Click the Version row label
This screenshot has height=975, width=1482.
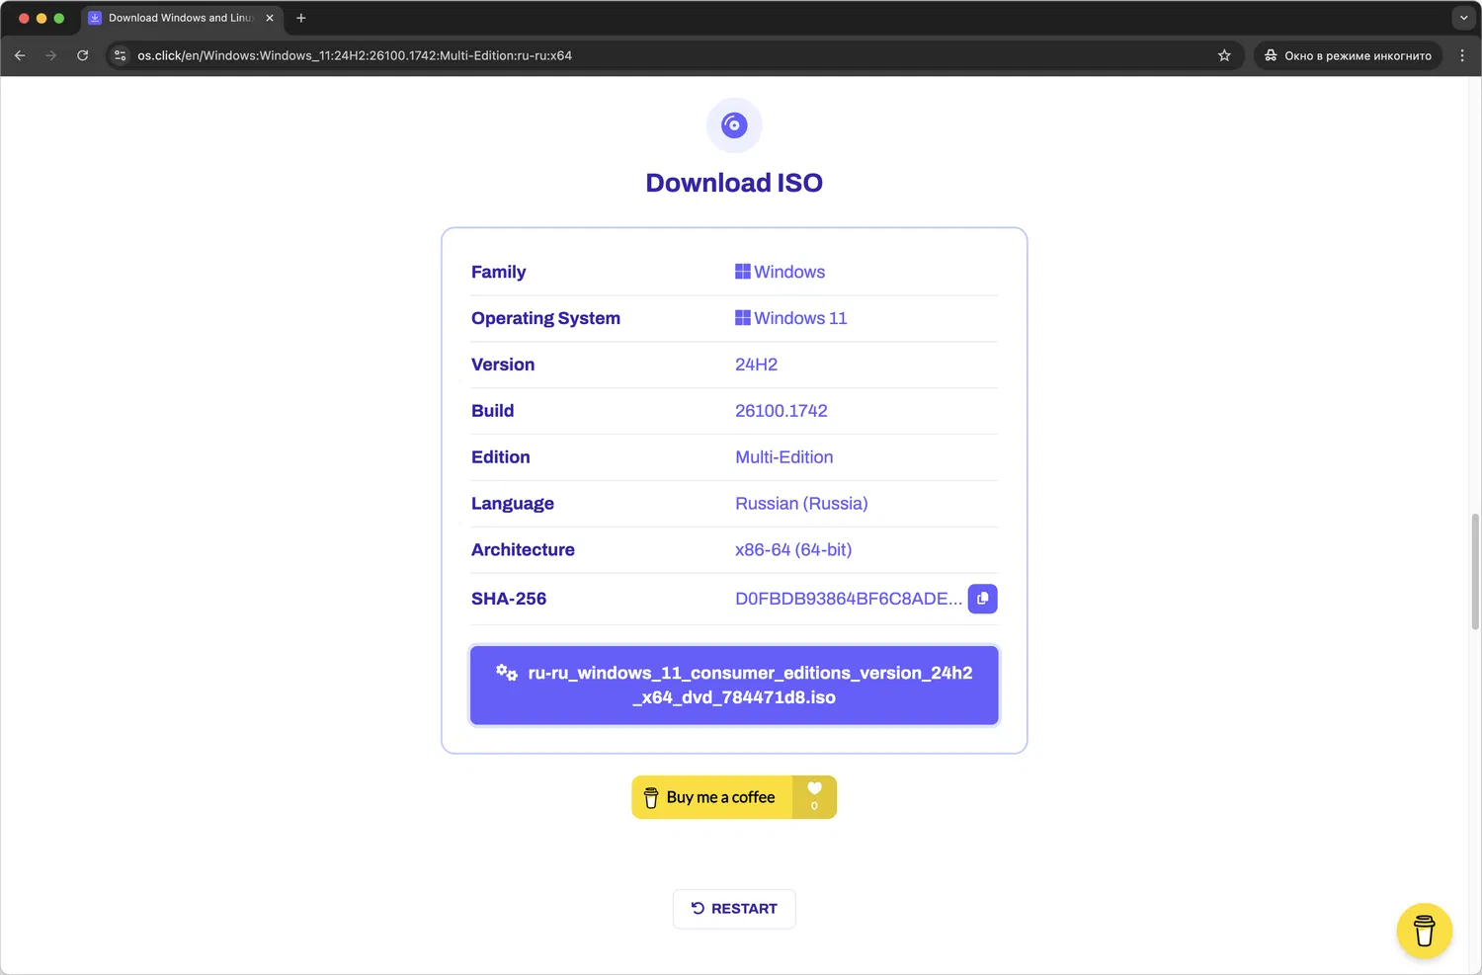point(503,365)
